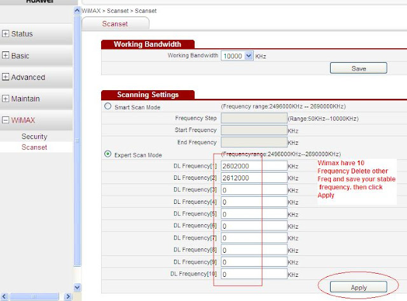Click the End Frequency field
The height and width of the screenshot is (301, 407).
point(254,142)
